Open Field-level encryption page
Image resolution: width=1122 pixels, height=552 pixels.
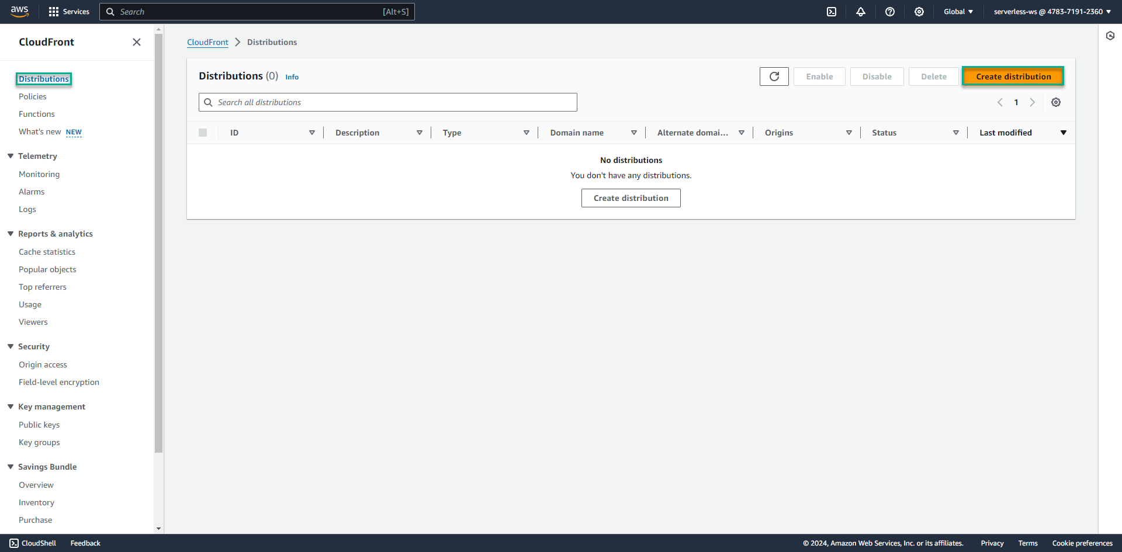point(59,382)
